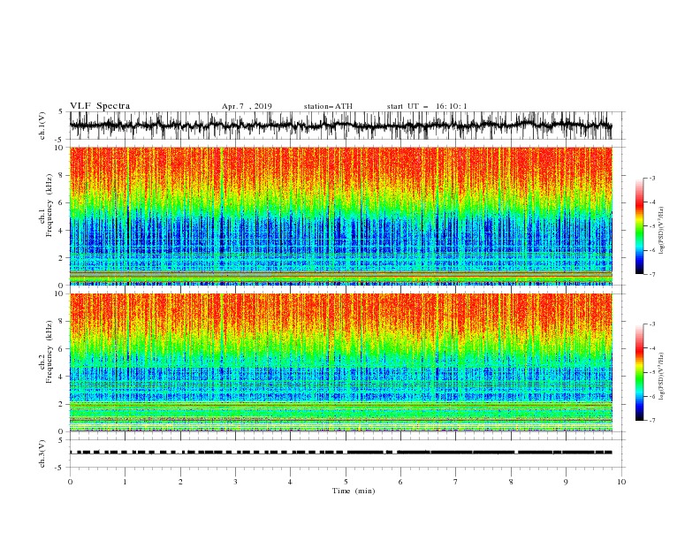Click the ch.1 voltage waveform trace
Image resolution: width=700 pixels, height=541 pixels.
coord(340,126)
